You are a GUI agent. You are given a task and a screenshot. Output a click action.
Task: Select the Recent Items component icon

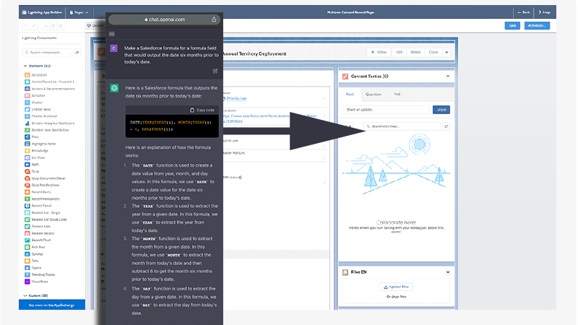pos(27,192)
